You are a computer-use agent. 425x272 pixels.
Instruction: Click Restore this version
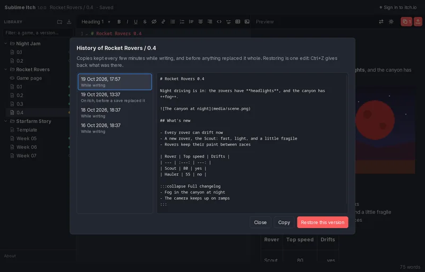322,222
